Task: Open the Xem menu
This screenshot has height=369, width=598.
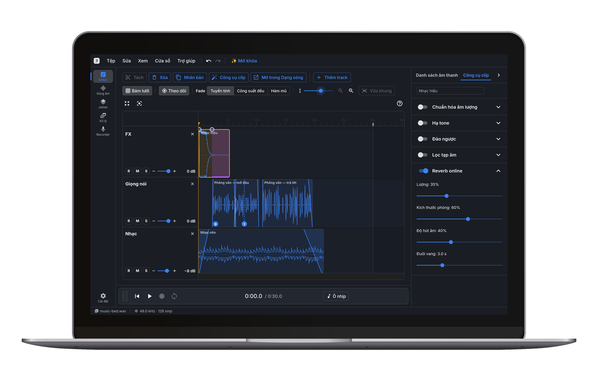Action: point(143,61)
